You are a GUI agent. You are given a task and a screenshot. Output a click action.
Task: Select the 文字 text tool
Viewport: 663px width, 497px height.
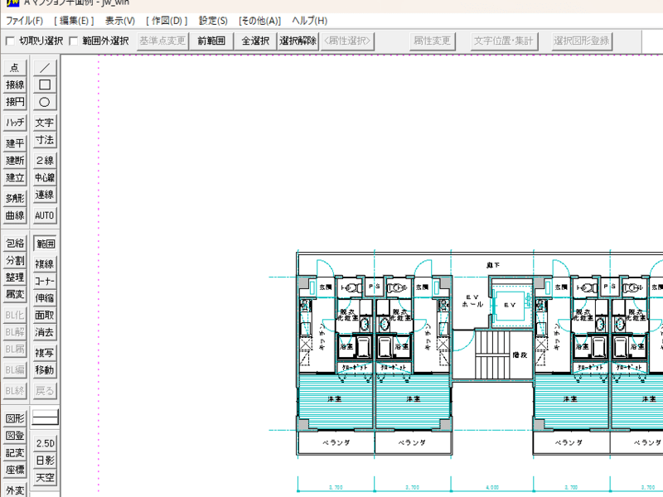(x=45, y=123)
